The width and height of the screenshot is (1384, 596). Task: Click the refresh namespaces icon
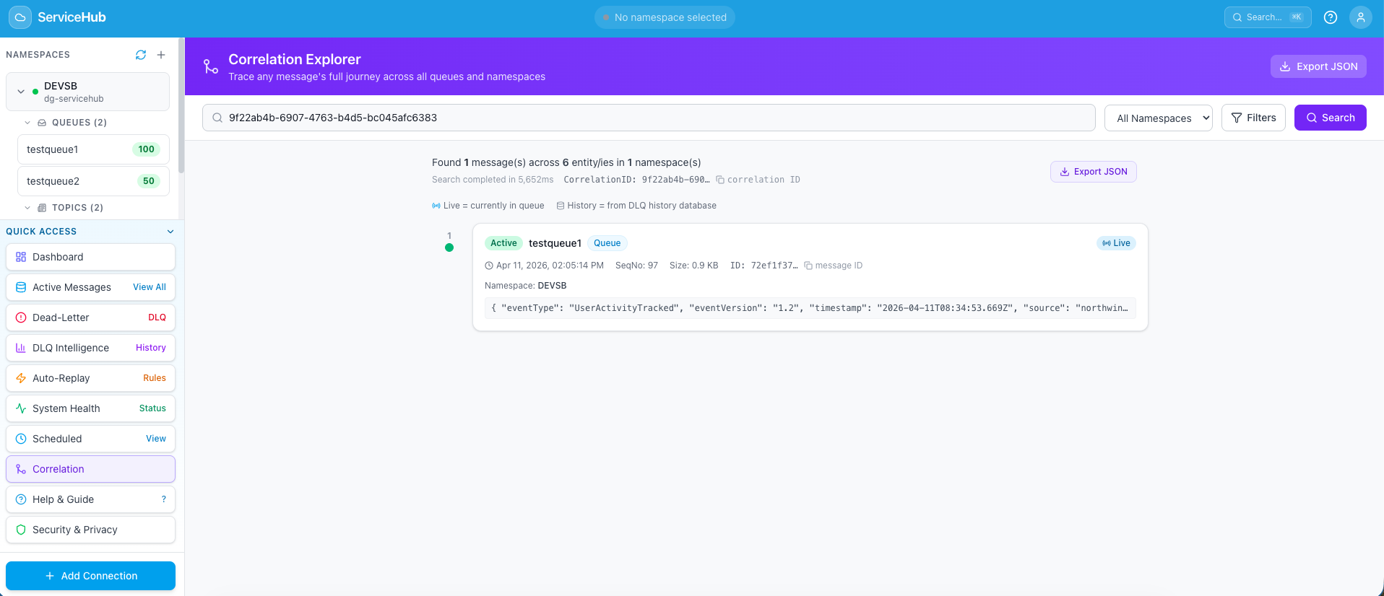point(141,55)
